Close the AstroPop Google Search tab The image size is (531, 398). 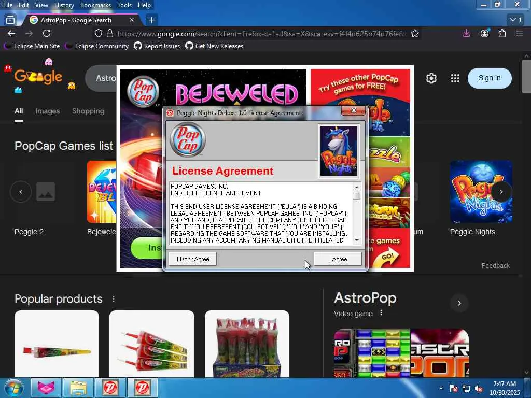[132, 20]
